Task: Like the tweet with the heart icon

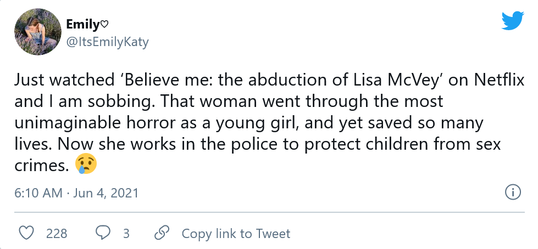Action: pos(26,233)
